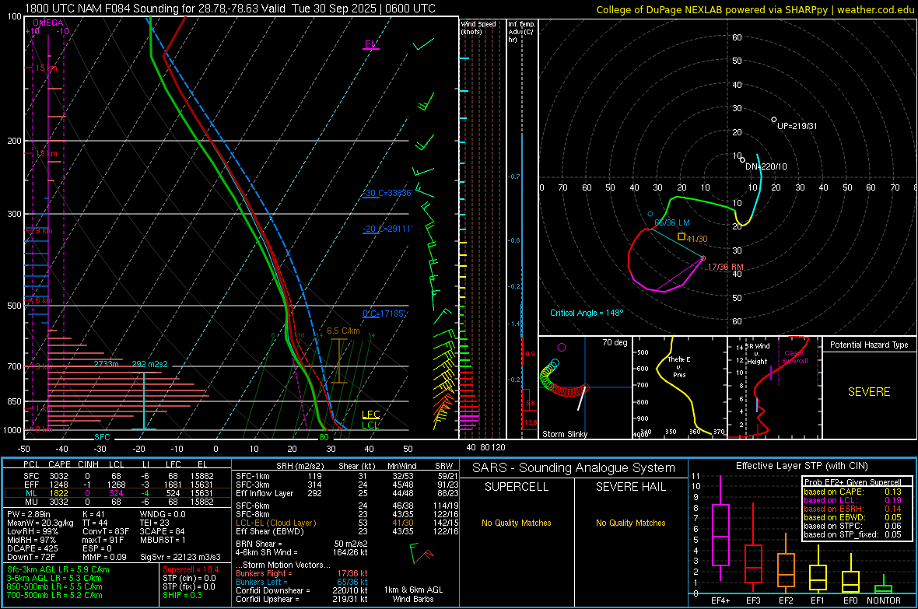Click the SHIP = 0.3 parameter

pos(182,596)
